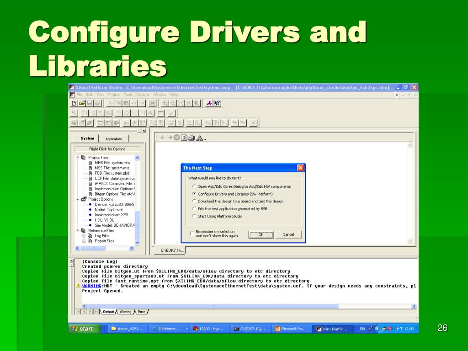
Task: Click the checkmark toolbar icon
Action: click(x=172, y=113)
